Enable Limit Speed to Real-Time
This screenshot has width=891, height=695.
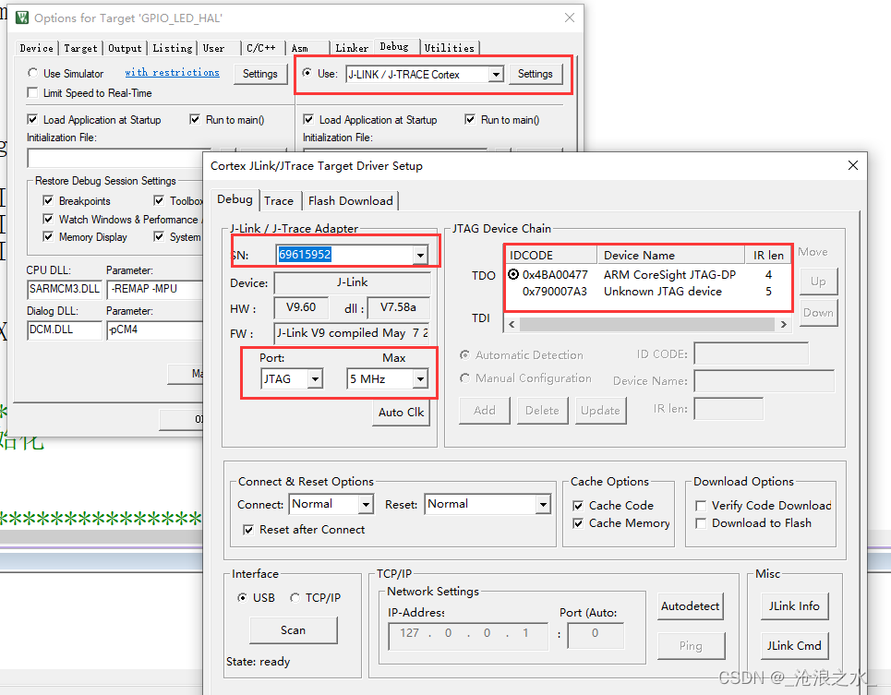pyautogui.click(x=33, y=92)
